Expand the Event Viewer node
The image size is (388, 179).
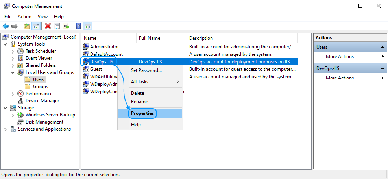13,58
